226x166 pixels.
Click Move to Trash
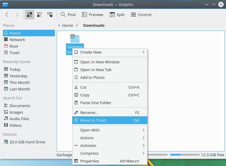(x=110, y=120)
